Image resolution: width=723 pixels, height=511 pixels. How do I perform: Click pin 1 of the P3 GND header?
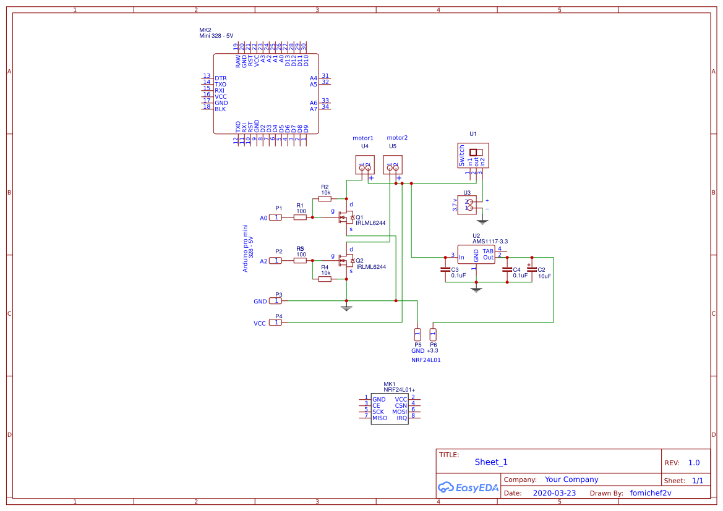[x=276, y=301]
